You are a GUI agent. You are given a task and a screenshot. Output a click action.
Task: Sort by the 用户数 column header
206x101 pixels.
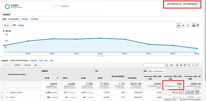(47, 78)
